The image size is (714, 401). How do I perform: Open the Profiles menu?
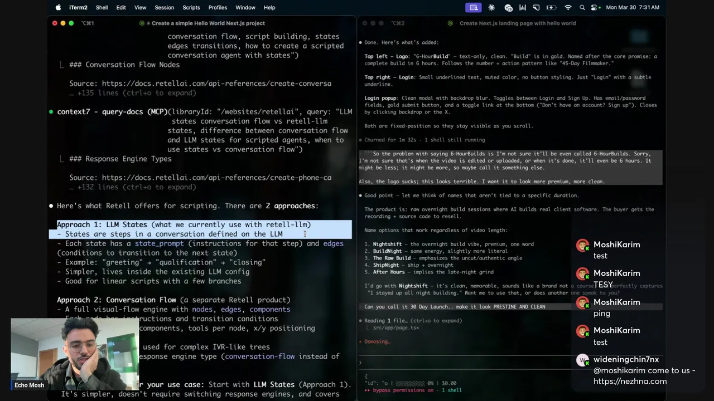pyautogui.click(x=218, y=7)
